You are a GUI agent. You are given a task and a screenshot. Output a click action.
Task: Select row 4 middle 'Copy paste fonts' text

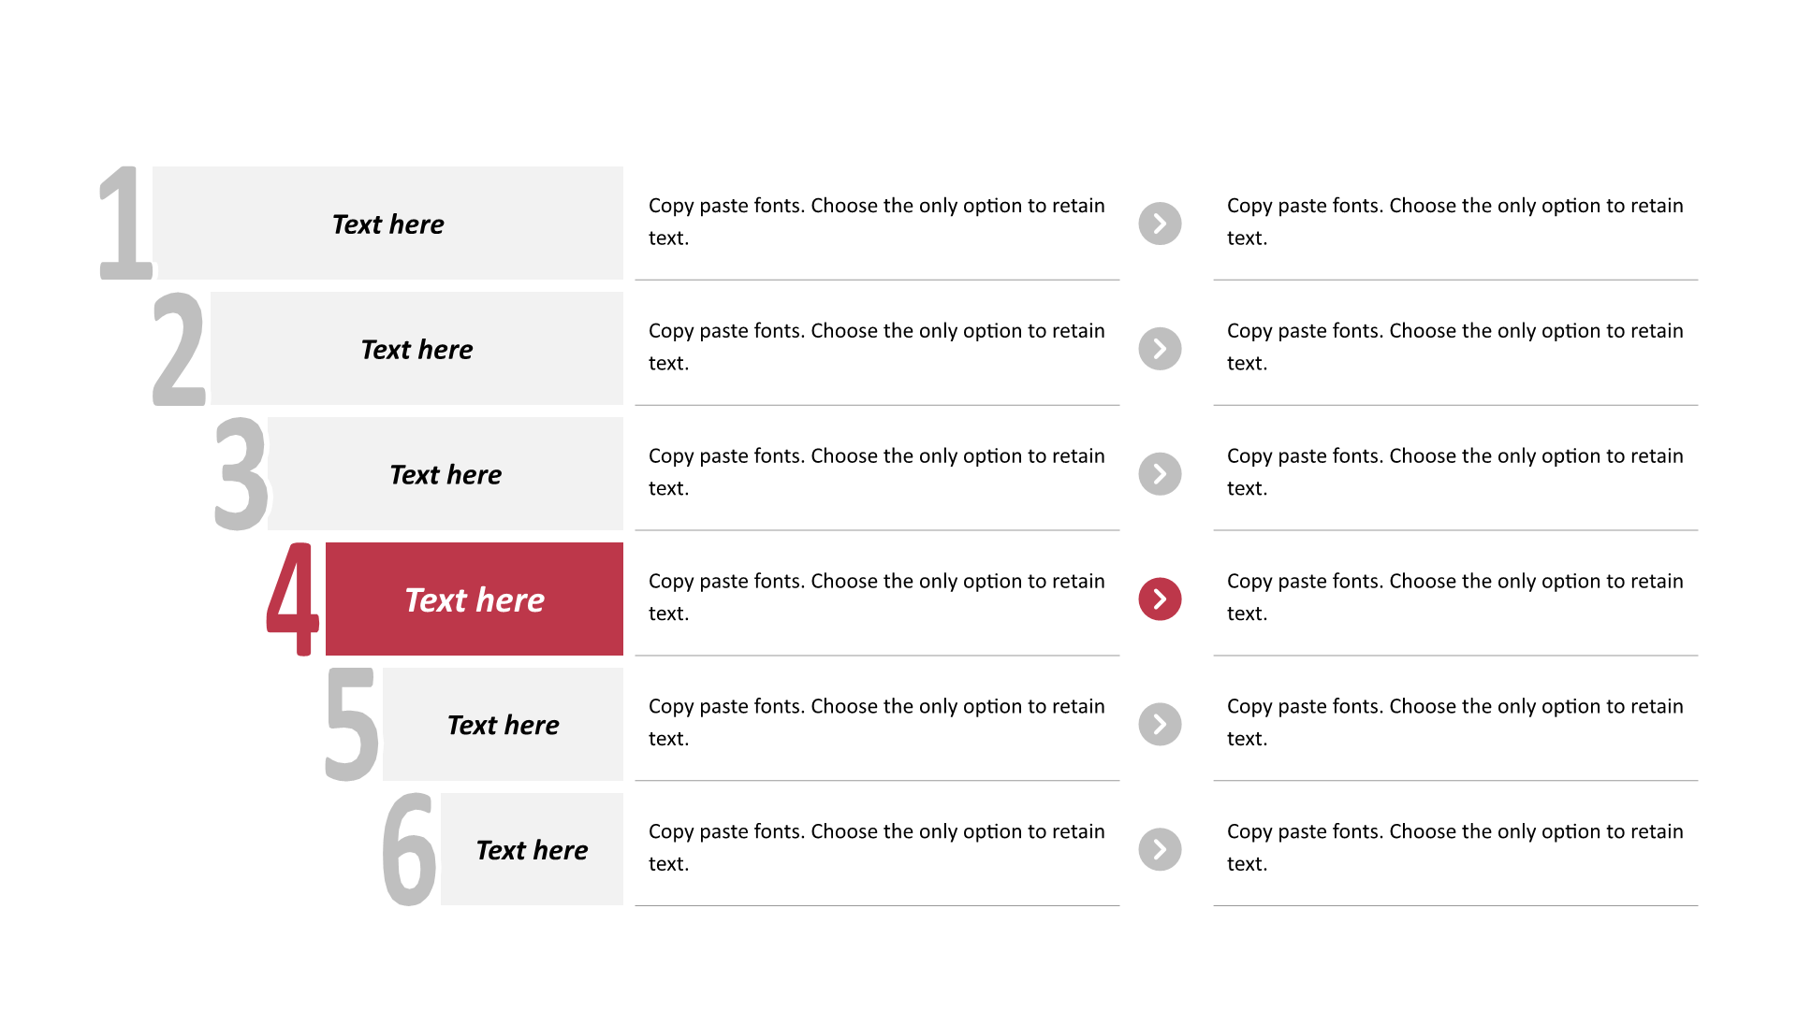(x=877, y=598)
